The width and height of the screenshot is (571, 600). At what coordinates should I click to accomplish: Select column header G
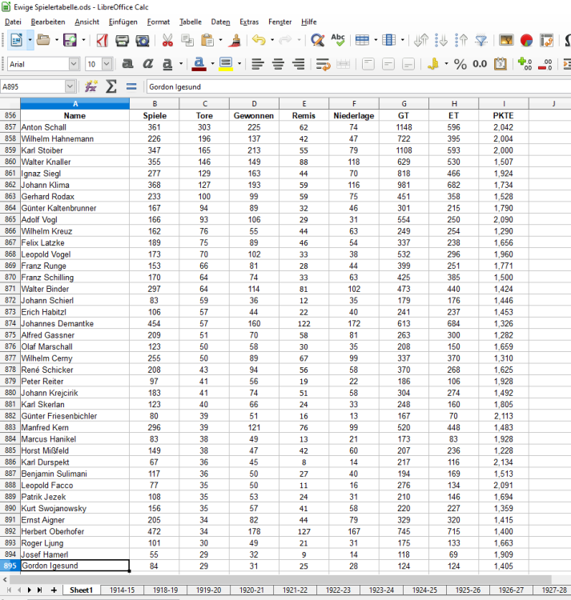coord(404,103)
